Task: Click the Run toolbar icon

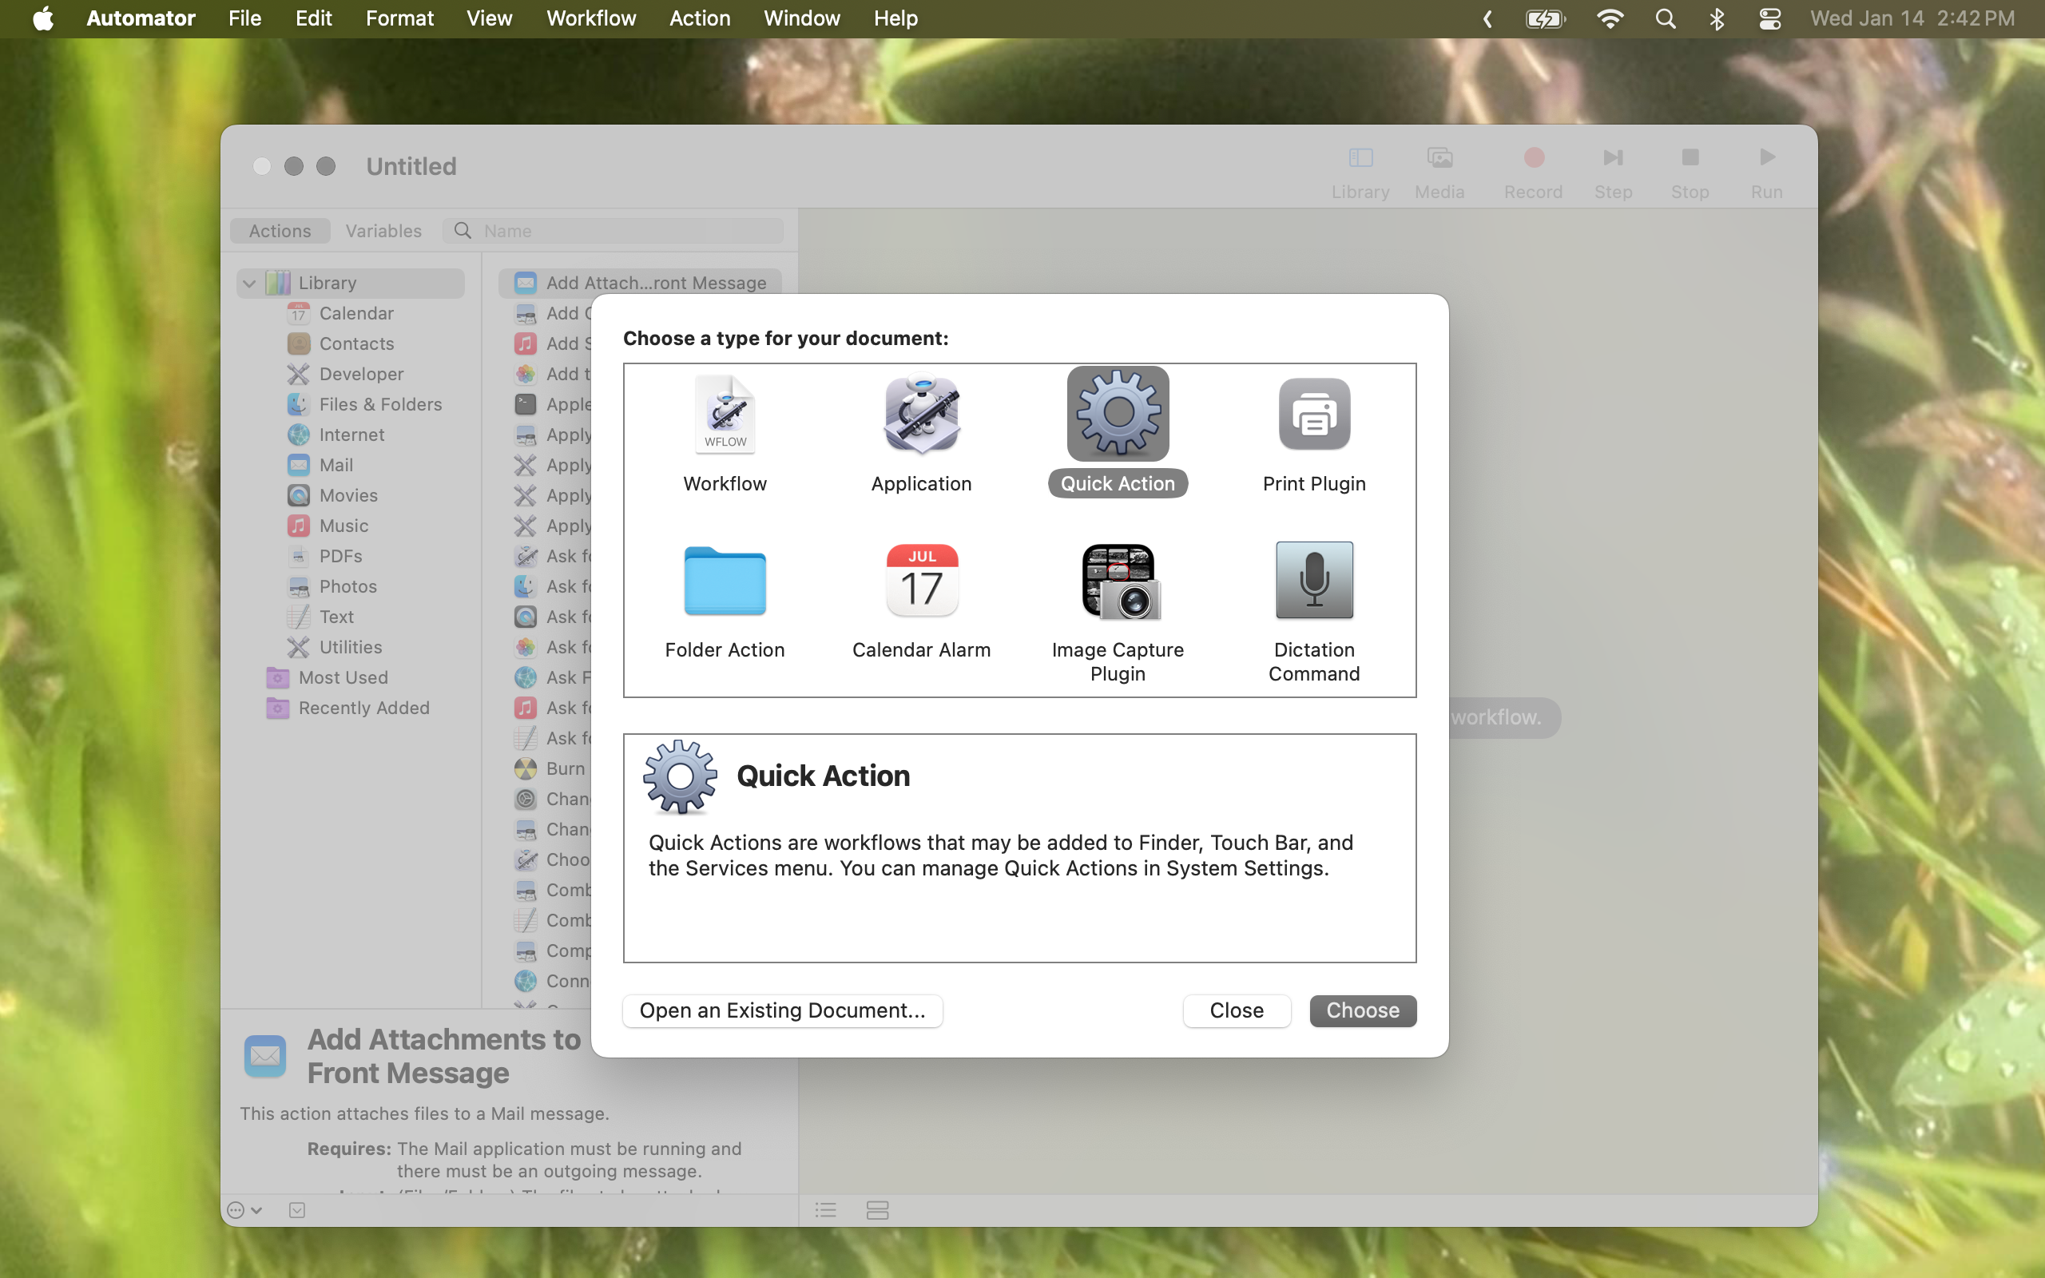Action: 1766,157
